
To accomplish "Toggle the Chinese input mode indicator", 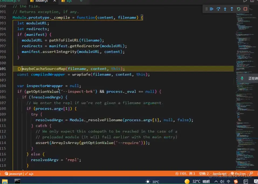I will point(228,181).
